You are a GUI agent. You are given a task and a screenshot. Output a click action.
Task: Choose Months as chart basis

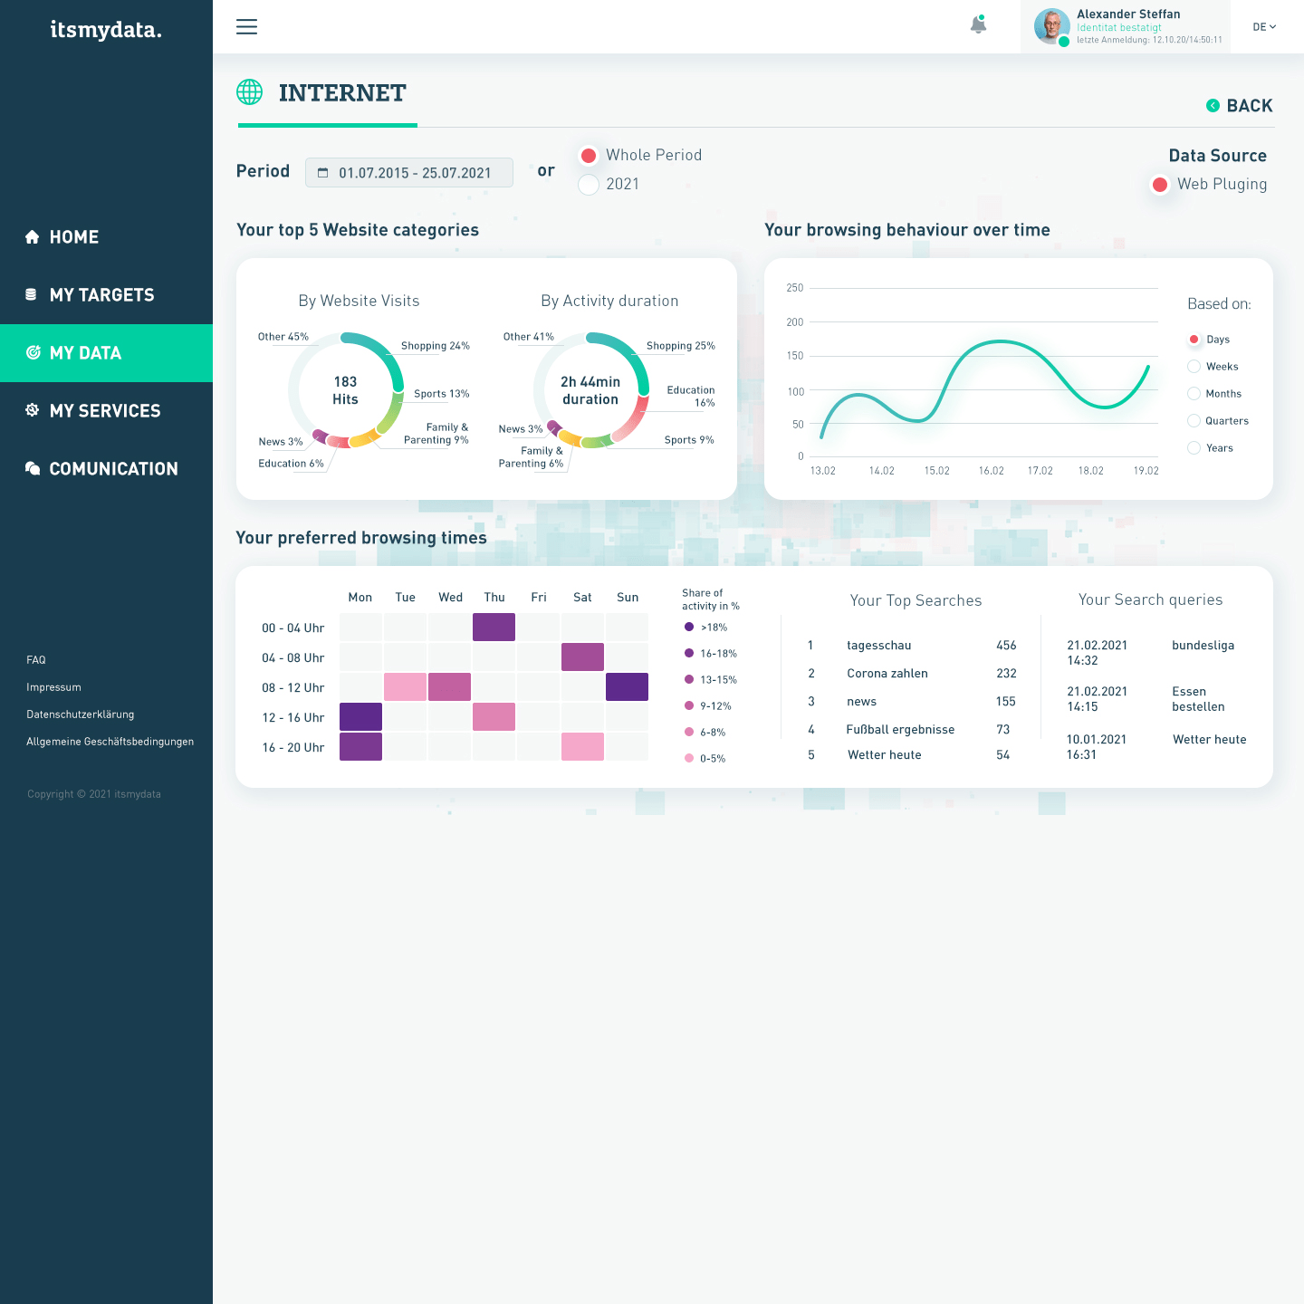(1194, 394)
